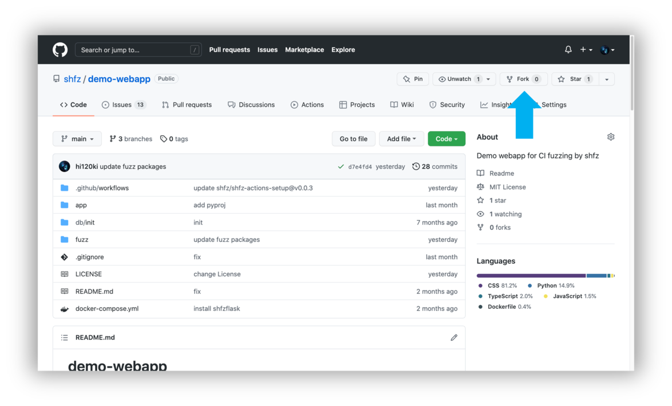Image resolution: width=672 pixels, height=406 pixels.
Task: Pin the repository
Action: tap(413, 79)
